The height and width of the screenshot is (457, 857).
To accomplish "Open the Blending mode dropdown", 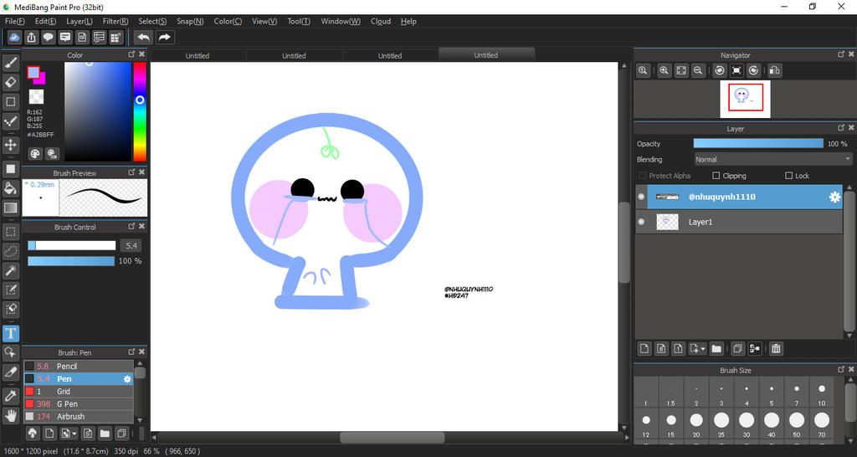I will (x=772, y=160).
